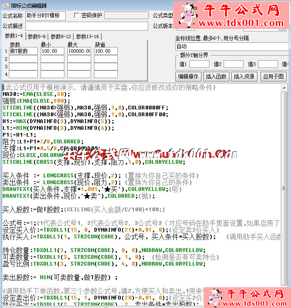
Task: Open the 参数9-12 tab
Action: [x=61, y=36]
